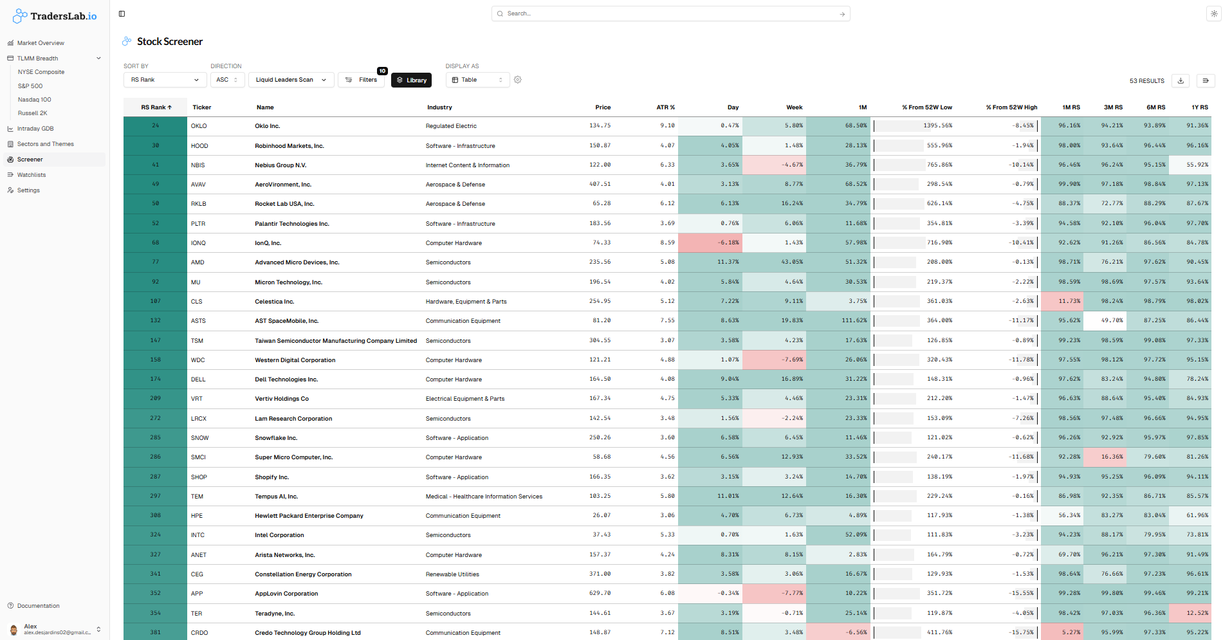Open the Library button
The width and height of the screenshot is (1223, 640).
point(411,80)
